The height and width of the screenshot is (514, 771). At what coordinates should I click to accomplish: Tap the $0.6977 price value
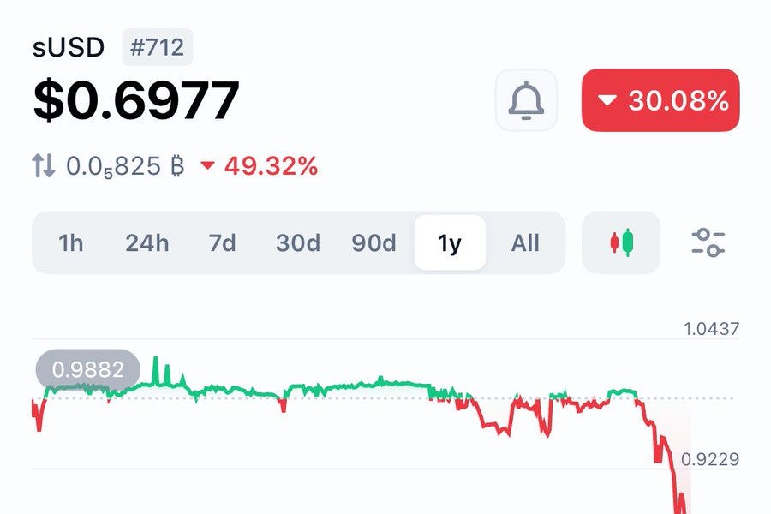pos(136,100)
